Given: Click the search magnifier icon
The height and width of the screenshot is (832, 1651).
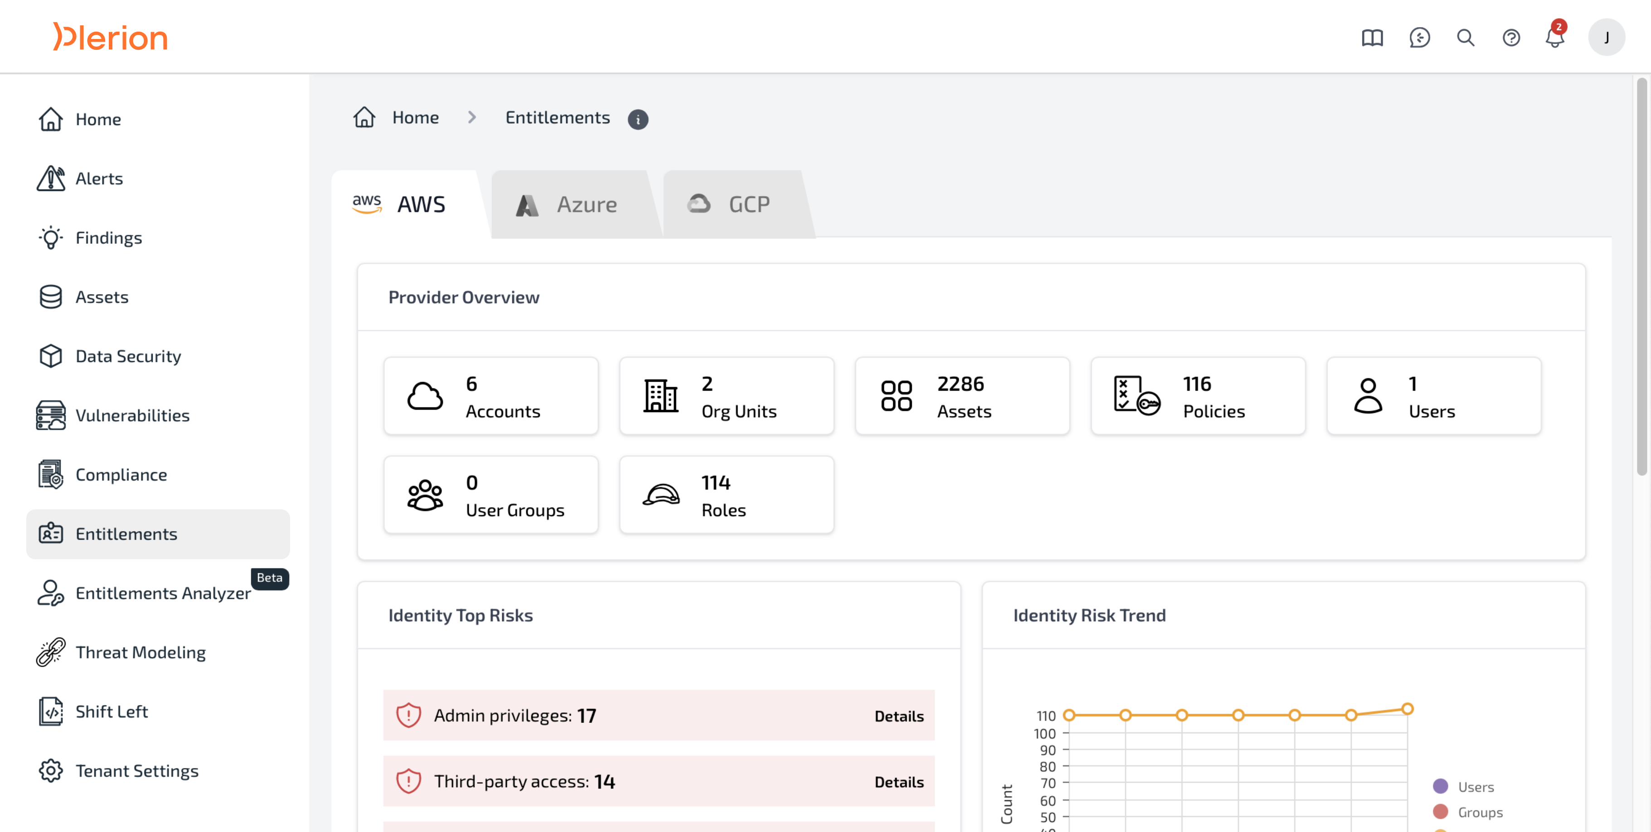Looking at the screenshot, I should [x=1465, y=38].
